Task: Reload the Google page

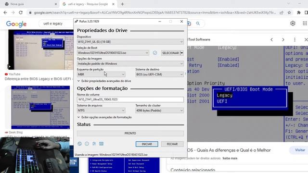Action: (x=21, y=12)
